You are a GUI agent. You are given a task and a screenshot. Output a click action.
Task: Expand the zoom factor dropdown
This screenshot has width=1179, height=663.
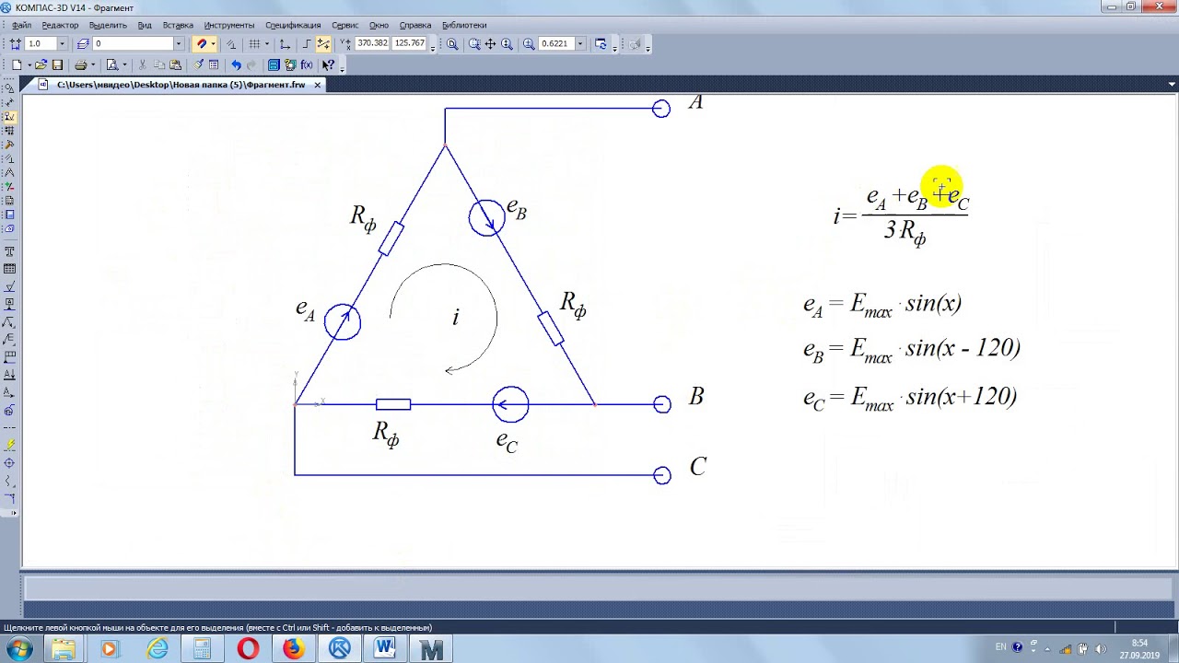pos(579,43)
